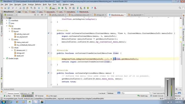This screenshot has height=104, width=185.
Task: Open Android DDMS settings gear
Action: tap(177, 89)
